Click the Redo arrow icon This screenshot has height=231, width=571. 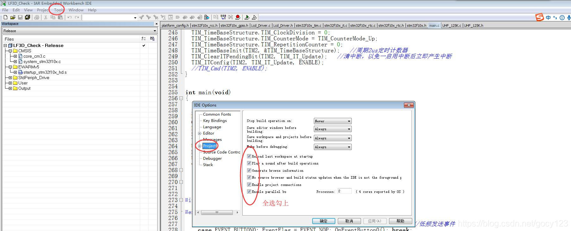(x=77, y=17)
